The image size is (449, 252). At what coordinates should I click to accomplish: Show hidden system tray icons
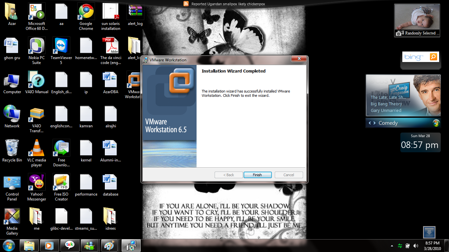point(392,246)
